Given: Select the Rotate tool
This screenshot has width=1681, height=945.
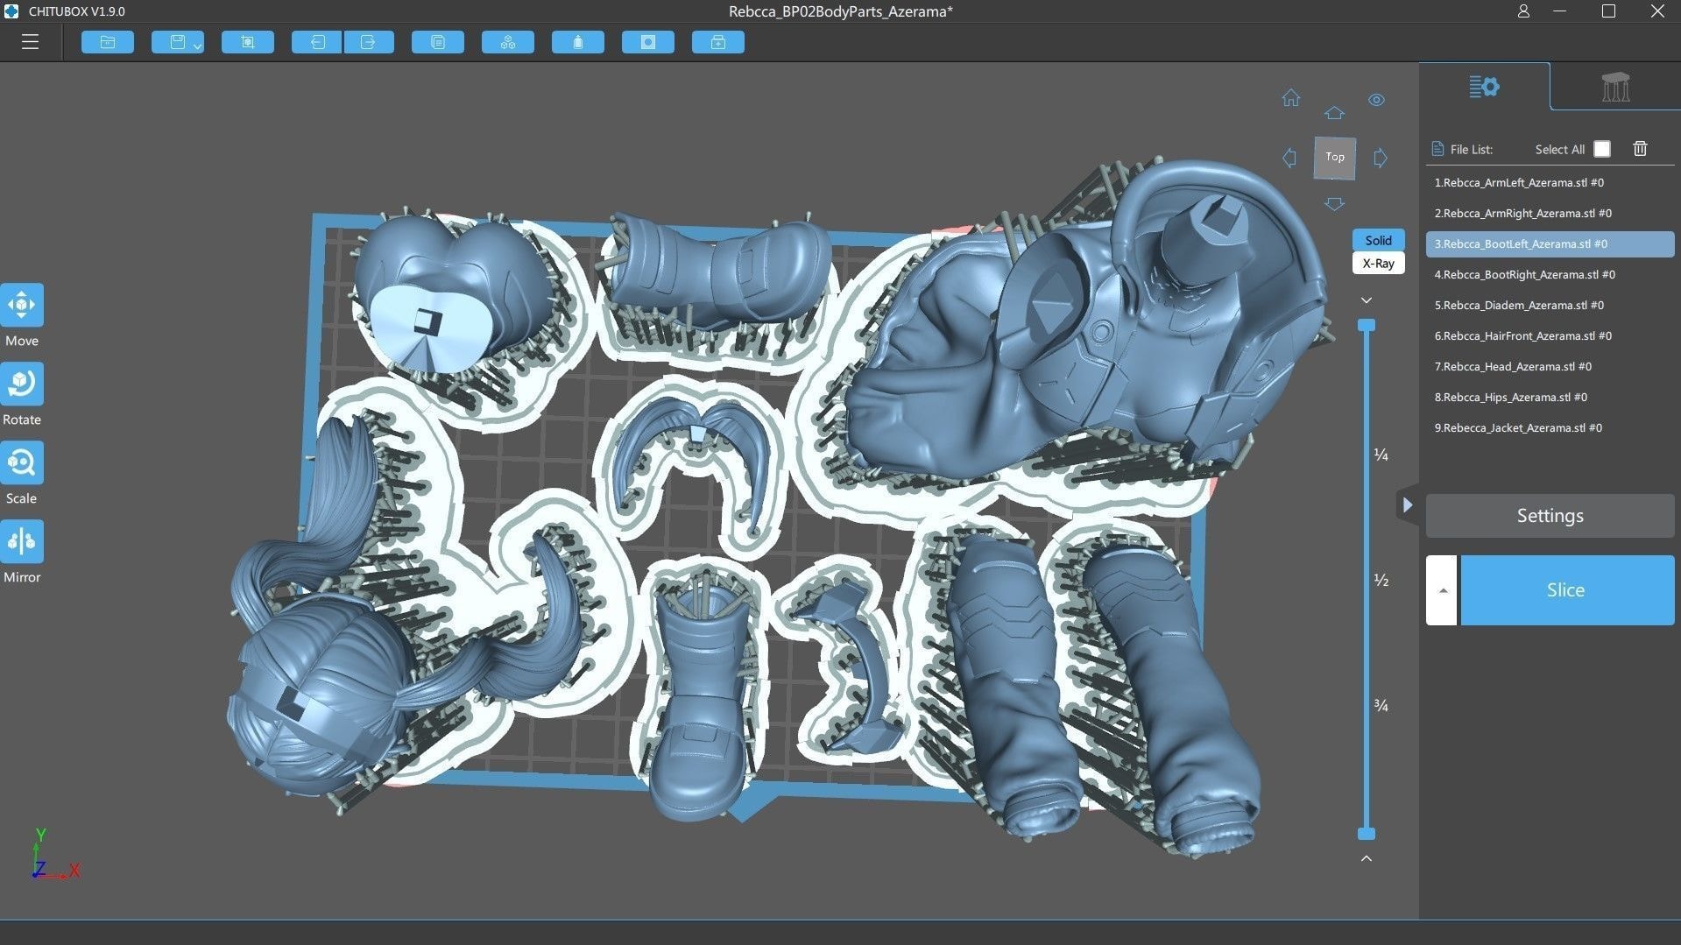Looking at the screenshot, I should pos(22,384).
